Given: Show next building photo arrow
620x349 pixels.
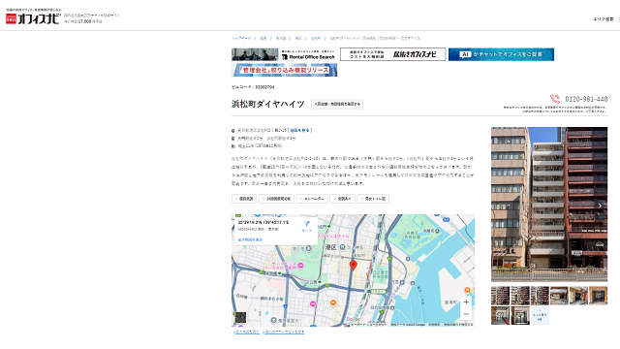Looking at the screenshot, I should tap(600, 206).
